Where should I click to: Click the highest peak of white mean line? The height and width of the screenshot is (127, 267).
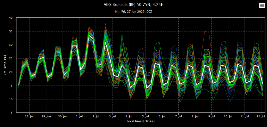89,36
